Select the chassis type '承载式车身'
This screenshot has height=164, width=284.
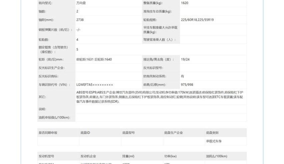(x=214, y=141)
